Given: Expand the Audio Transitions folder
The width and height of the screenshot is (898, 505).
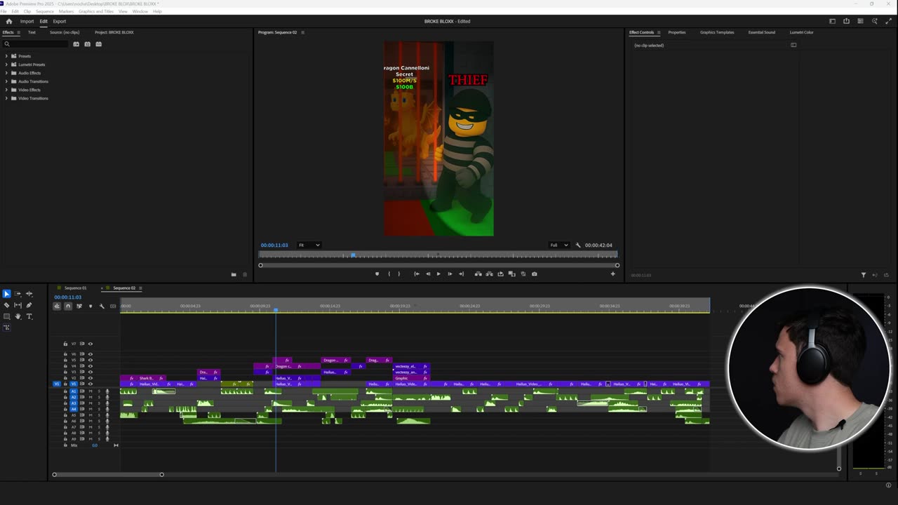Looking at the screenshot, I should pos(6,81).
